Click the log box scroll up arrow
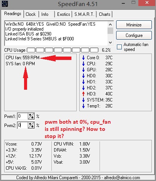This screenshot has width=156, height=181. (110, 25)
